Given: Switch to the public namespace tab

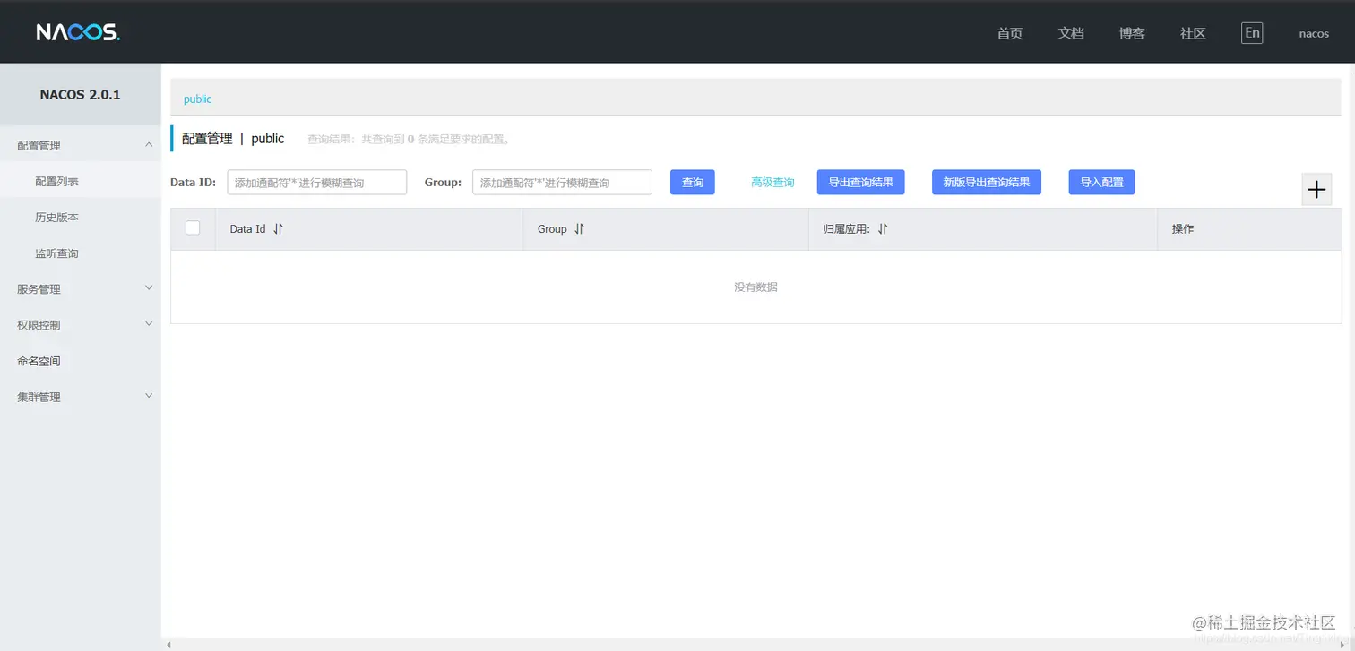Looking at the screenshot, I should (197, 99).
